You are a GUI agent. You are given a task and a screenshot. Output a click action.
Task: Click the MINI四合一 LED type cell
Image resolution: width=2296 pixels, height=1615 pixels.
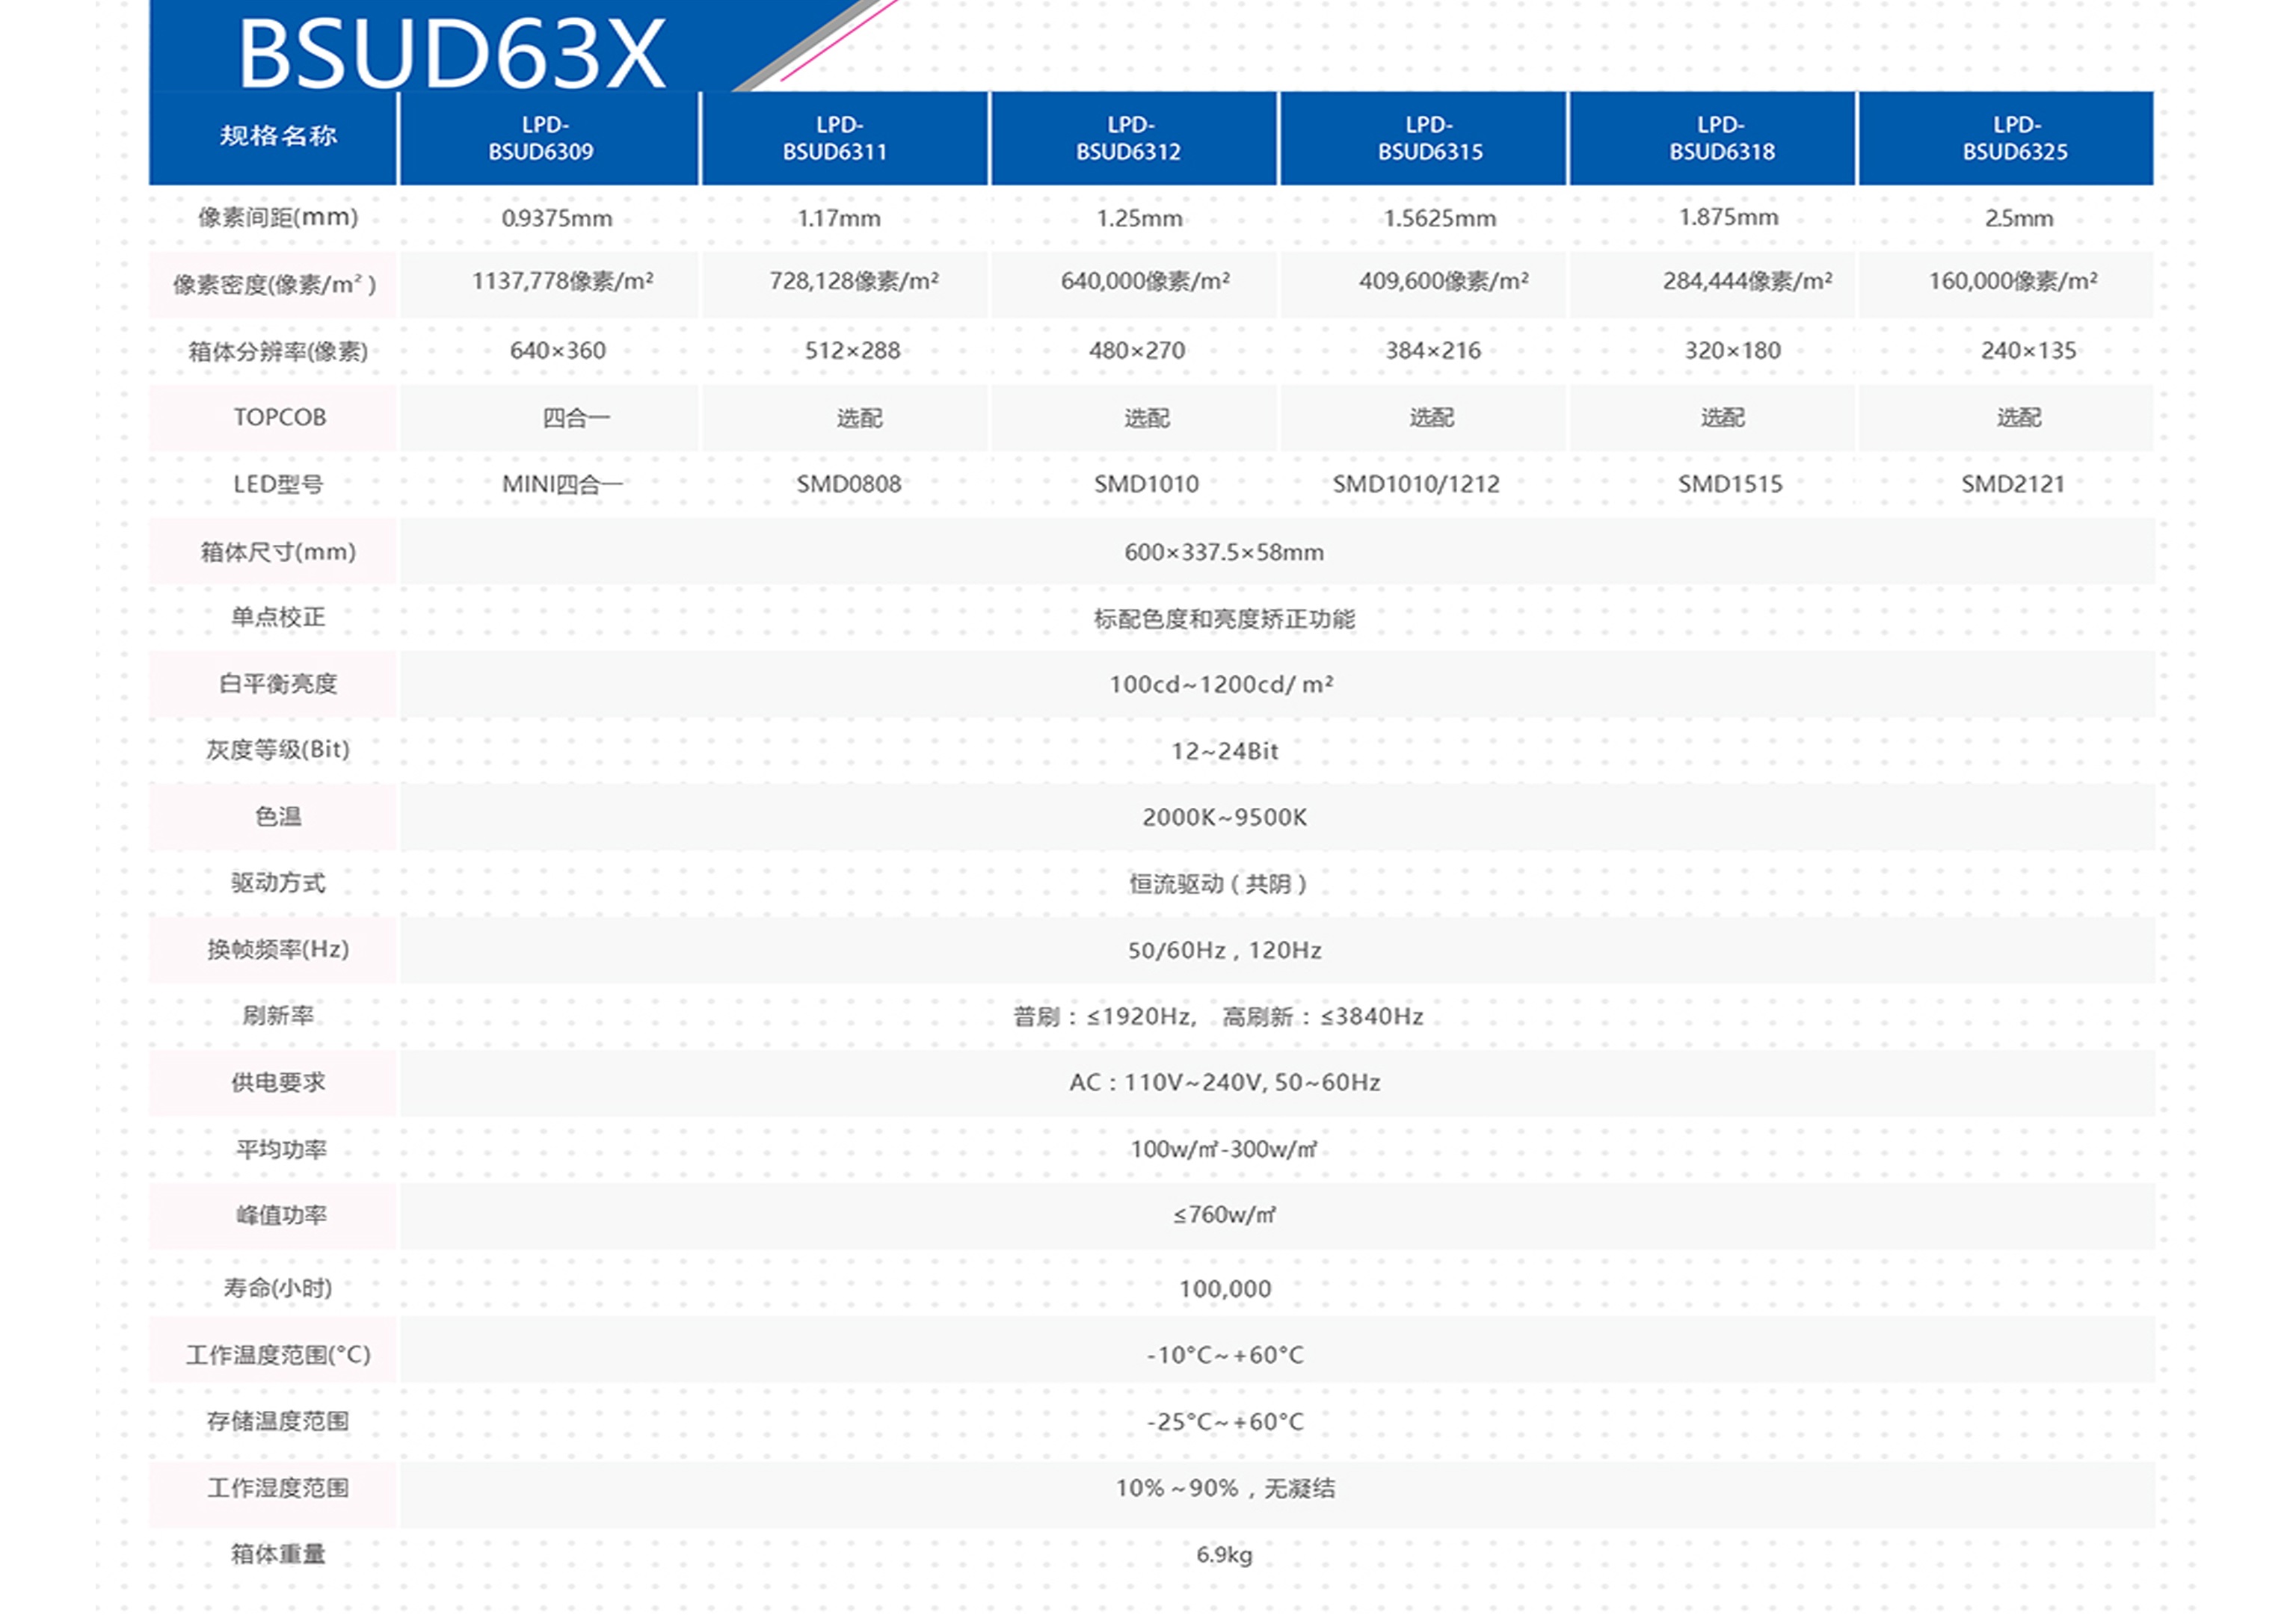[x=561, y=485]
